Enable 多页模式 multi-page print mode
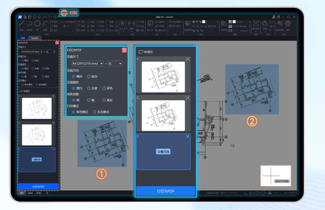The image size is (325, 210). coord(95,112)
